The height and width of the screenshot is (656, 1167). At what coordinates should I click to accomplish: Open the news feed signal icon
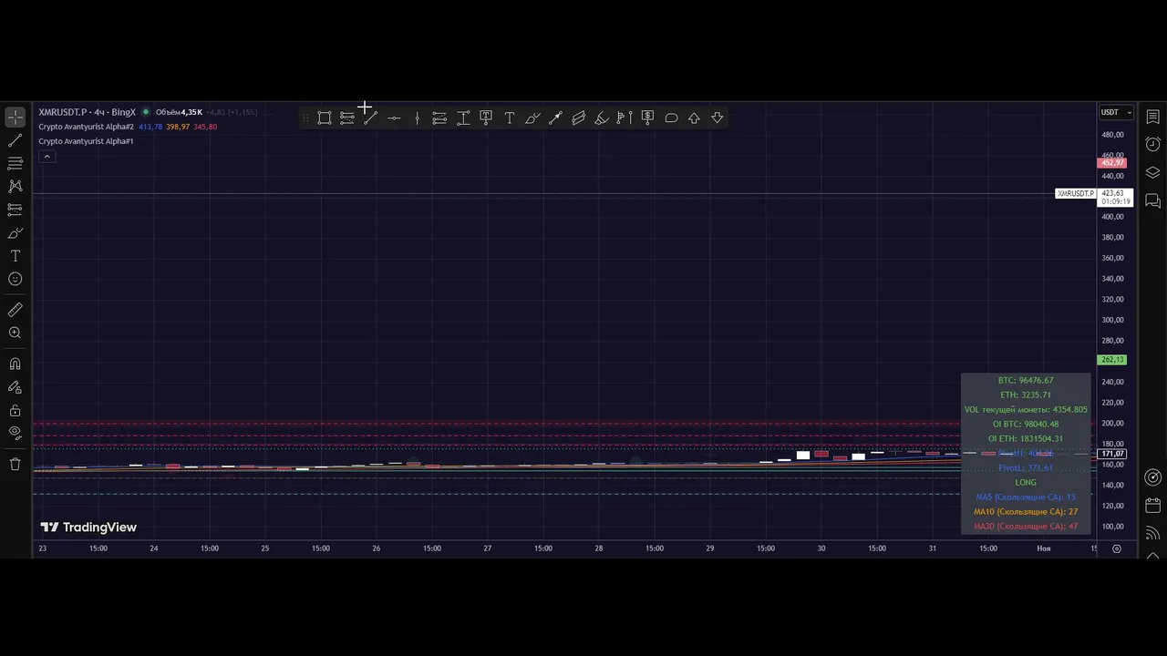click(1153, 533)
